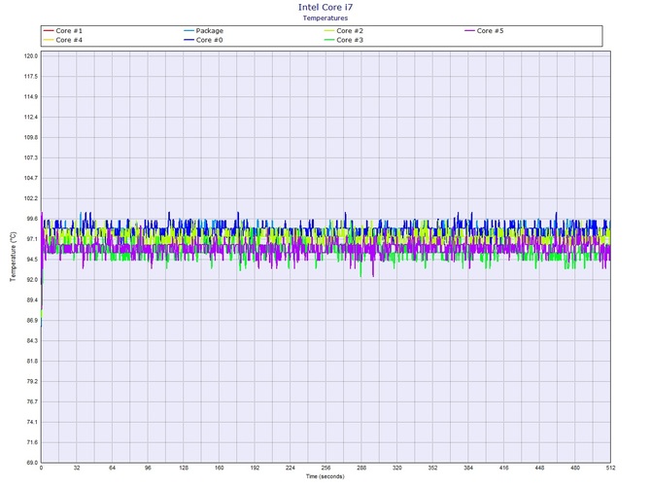Click the Core #4 legend entry
The width and height of the screenshot is (651, 488).
click(63, 40)
